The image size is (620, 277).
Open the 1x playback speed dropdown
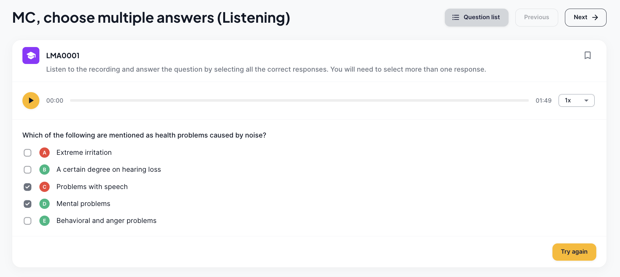(576, 100)
